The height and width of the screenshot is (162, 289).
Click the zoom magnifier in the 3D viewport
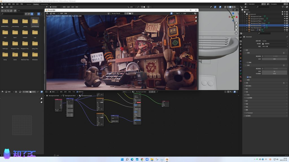click(236, 23)
